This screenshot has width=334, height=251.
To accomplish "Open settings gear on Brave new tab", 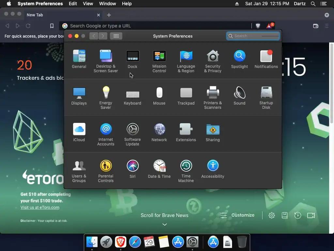I will coord(272,215).
